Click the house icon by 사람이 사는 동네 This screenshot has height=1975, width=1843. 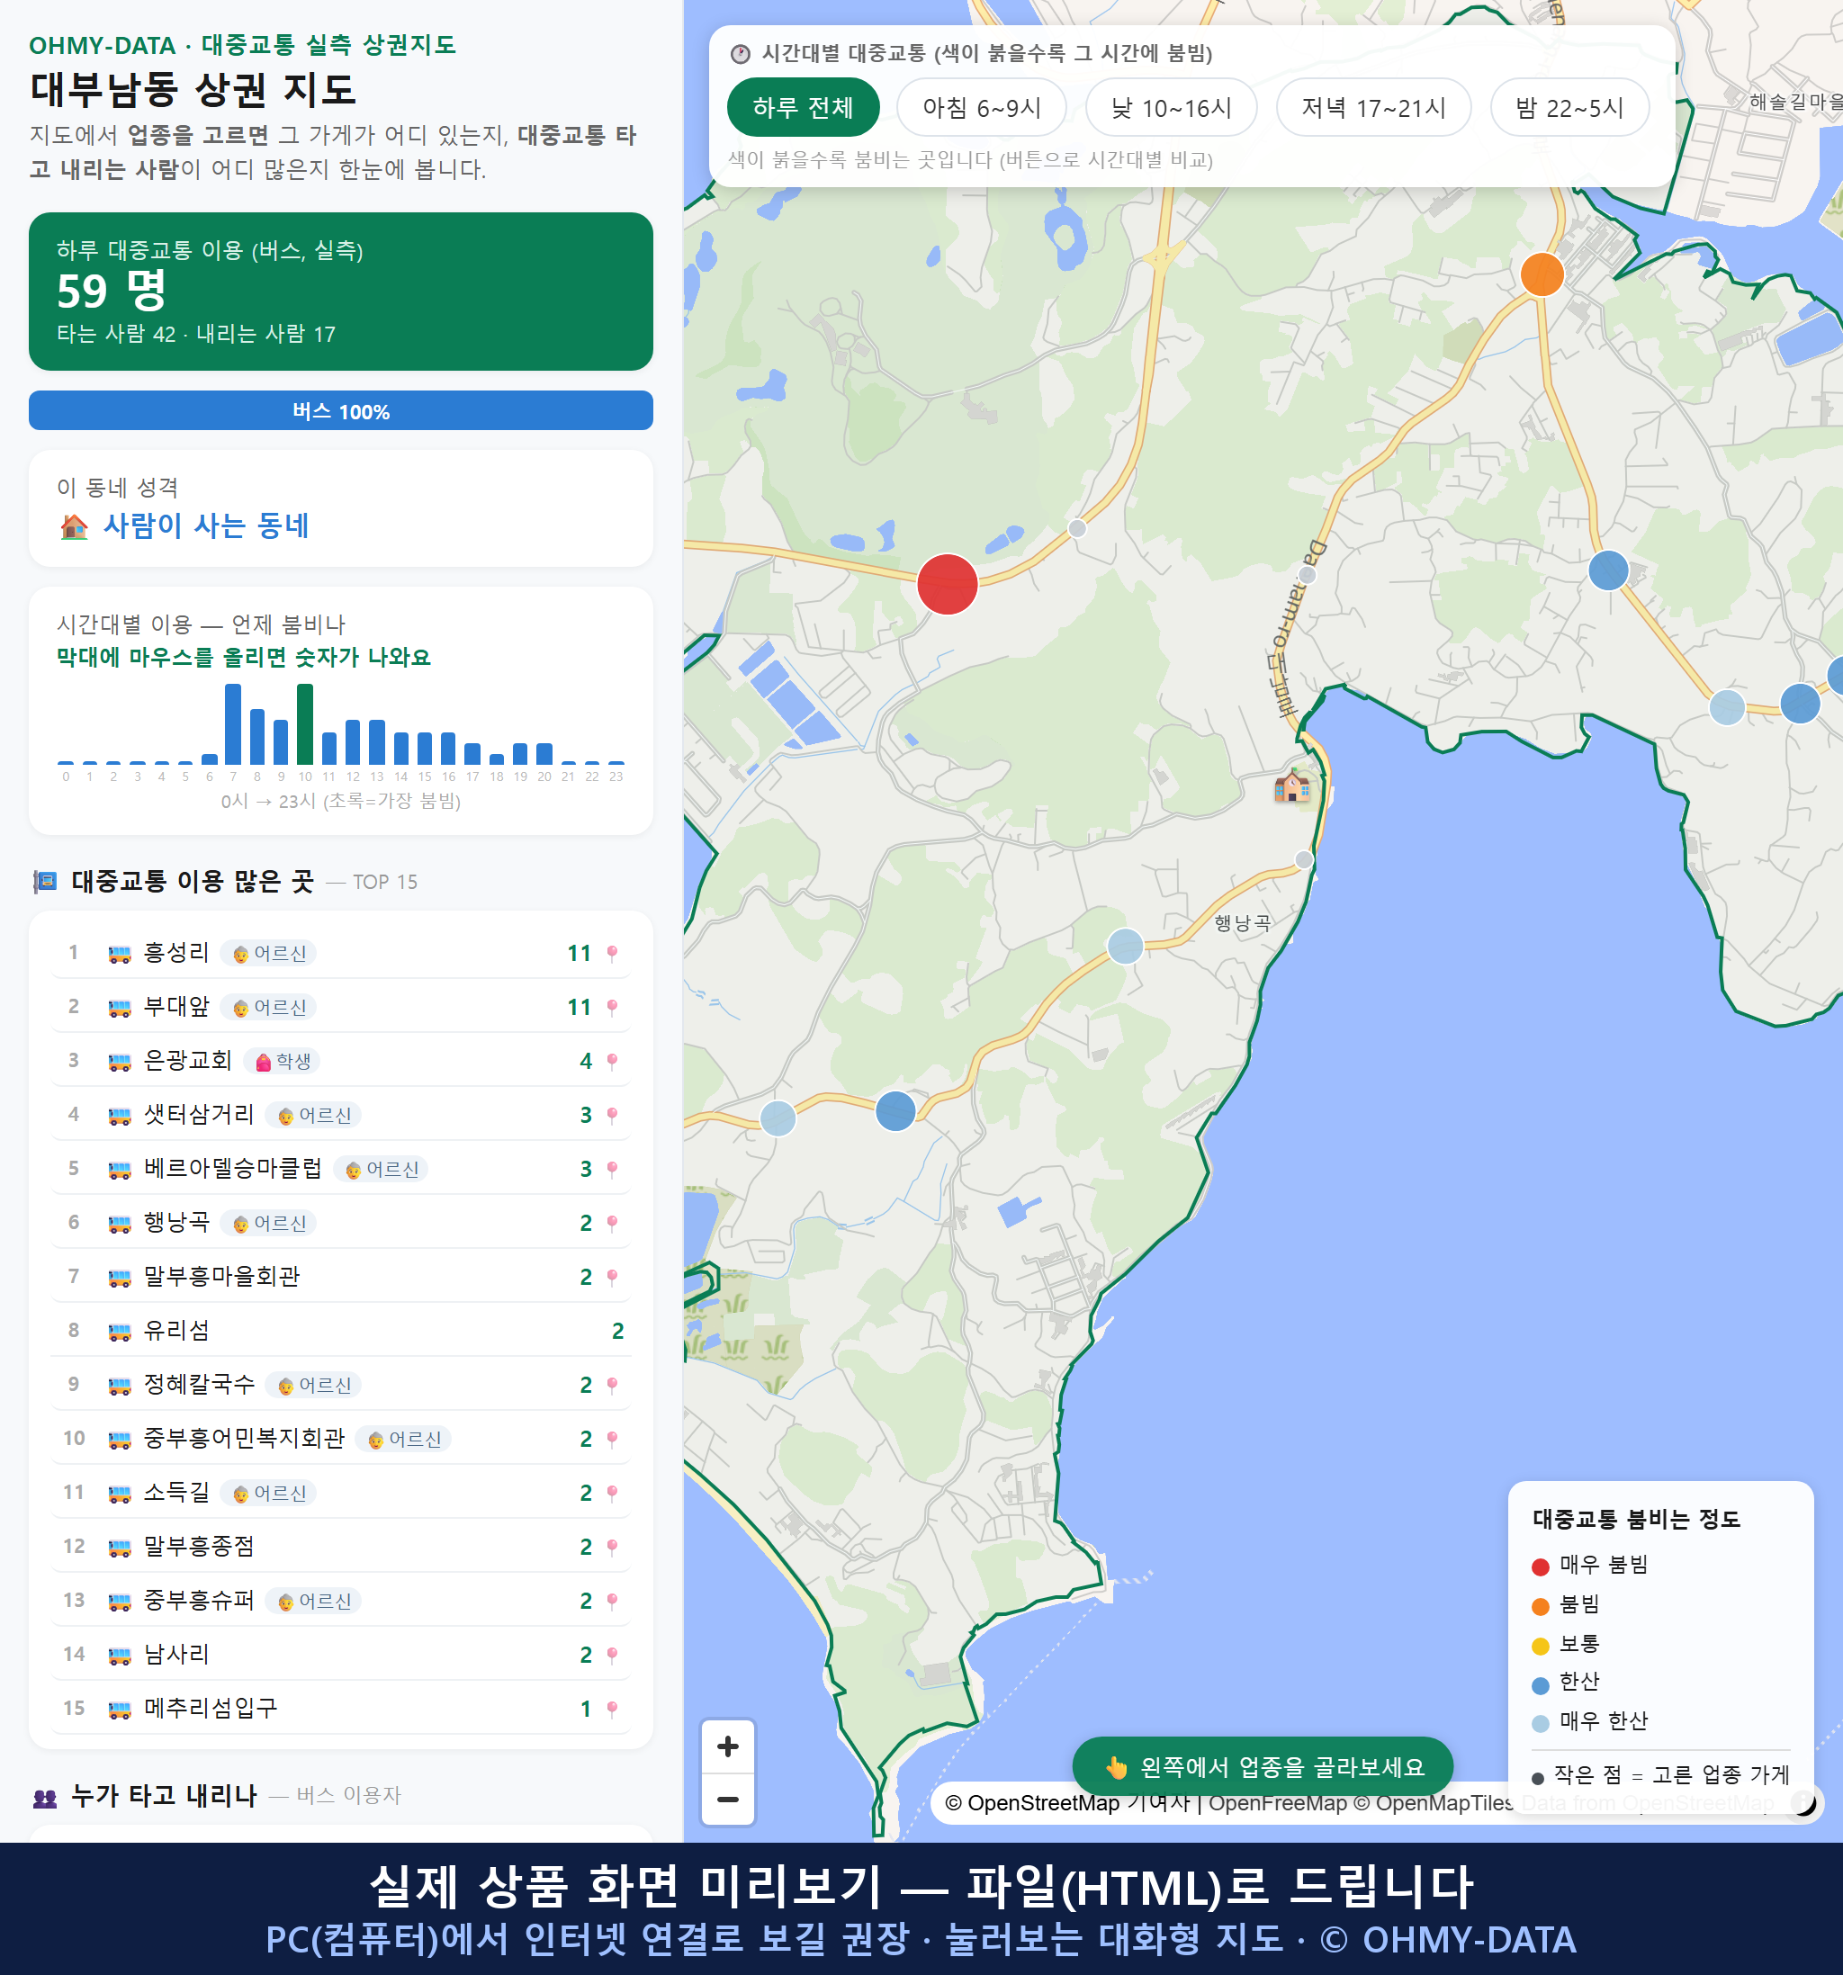click(x=74, y=526)
